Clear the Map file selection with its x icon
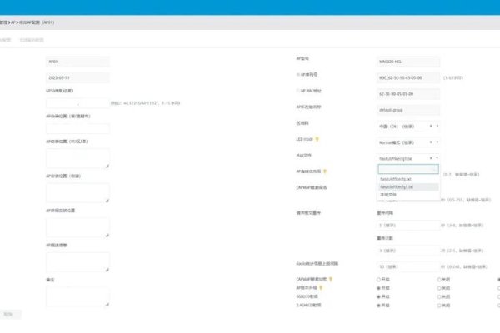Image resolution: width=500 pixels, height=333 pixels. coord(431,158)
